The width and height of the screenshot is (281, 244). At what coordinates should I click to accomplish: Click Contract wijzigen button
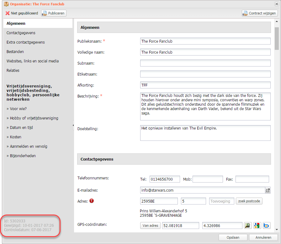pyautogui.click(x=260, y=13)
